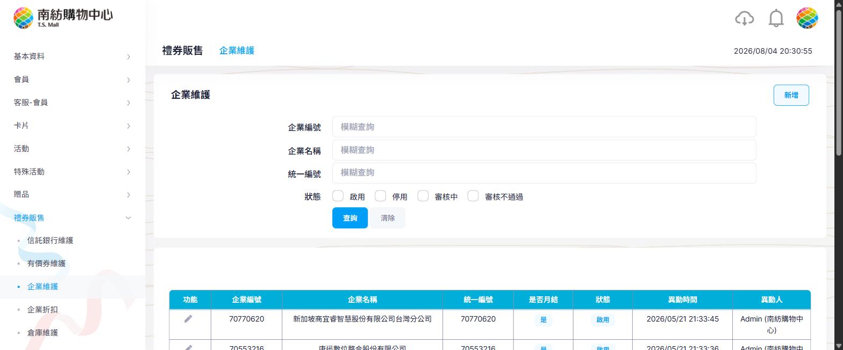
Task: Focus the 統一編號 input field
Action: coord(544,173)
